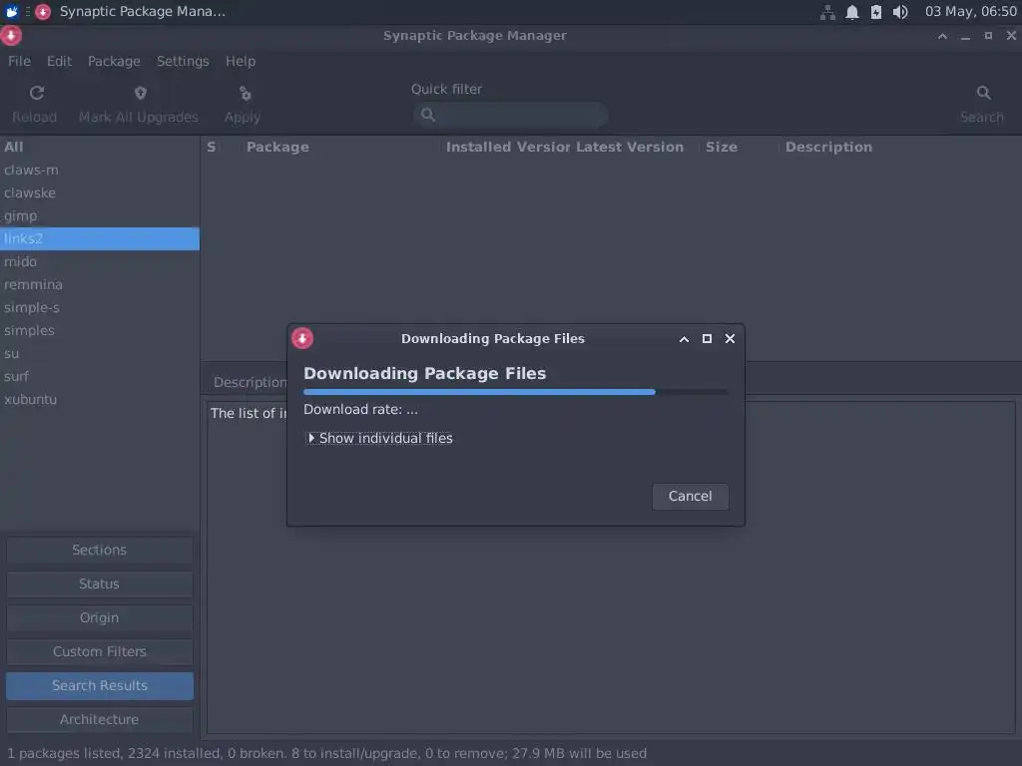Click the Quick filter magnifier icon
This screenshot has width=1022, height=766.
click(427, 116)
